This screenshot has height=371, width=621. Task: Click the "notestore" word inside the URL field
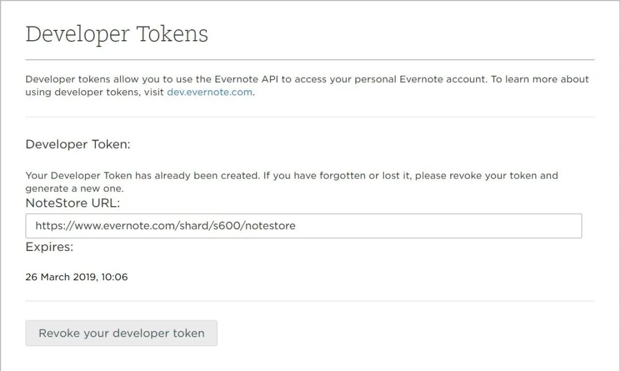click(x=269, y=226)
